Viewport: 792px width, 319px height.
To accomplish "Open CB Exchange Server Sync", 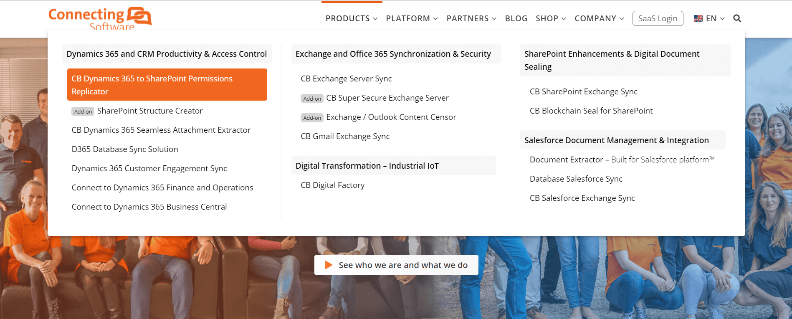I will point(346,78).
